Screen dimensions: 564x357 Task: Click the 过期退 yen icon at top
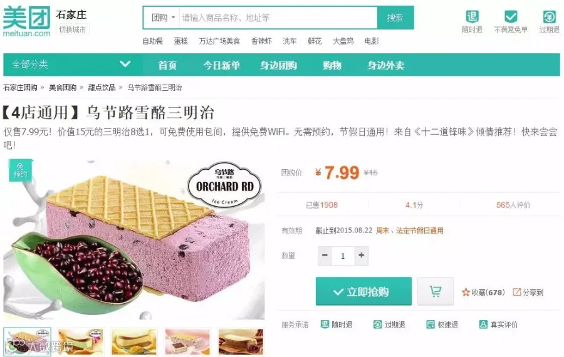coord(549,16)
